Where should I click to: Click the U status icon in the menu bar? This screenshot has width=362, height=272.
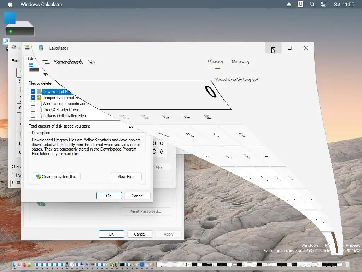(x=300, y=4)
